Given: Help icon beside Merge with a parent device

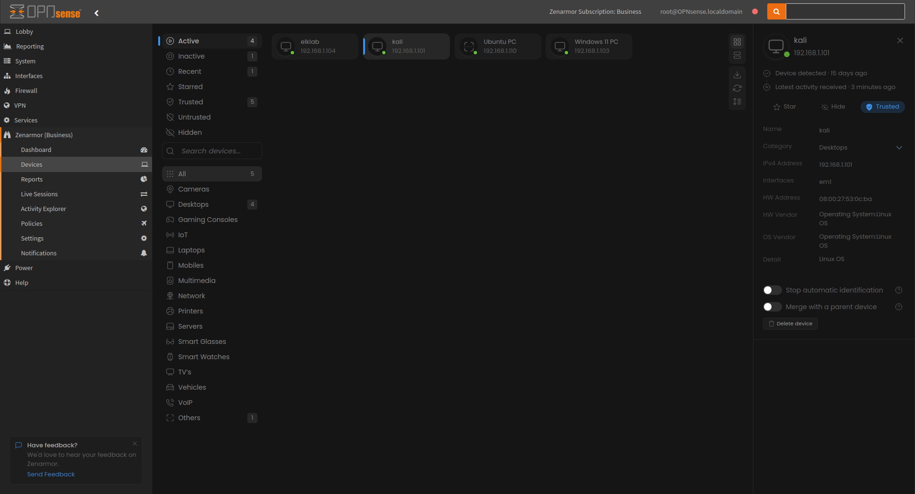Looking at the screenshot, I should (x=899, y=307).
